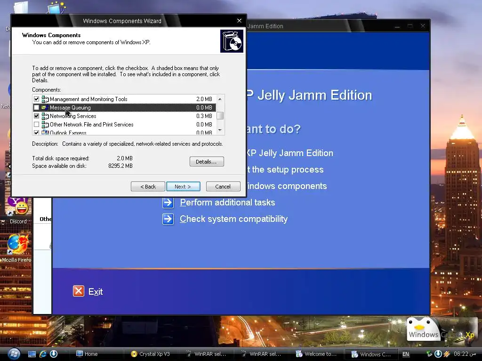Select the Management and Monitoring Tools row
482x361 pixels.
click(x=124, y=99)
